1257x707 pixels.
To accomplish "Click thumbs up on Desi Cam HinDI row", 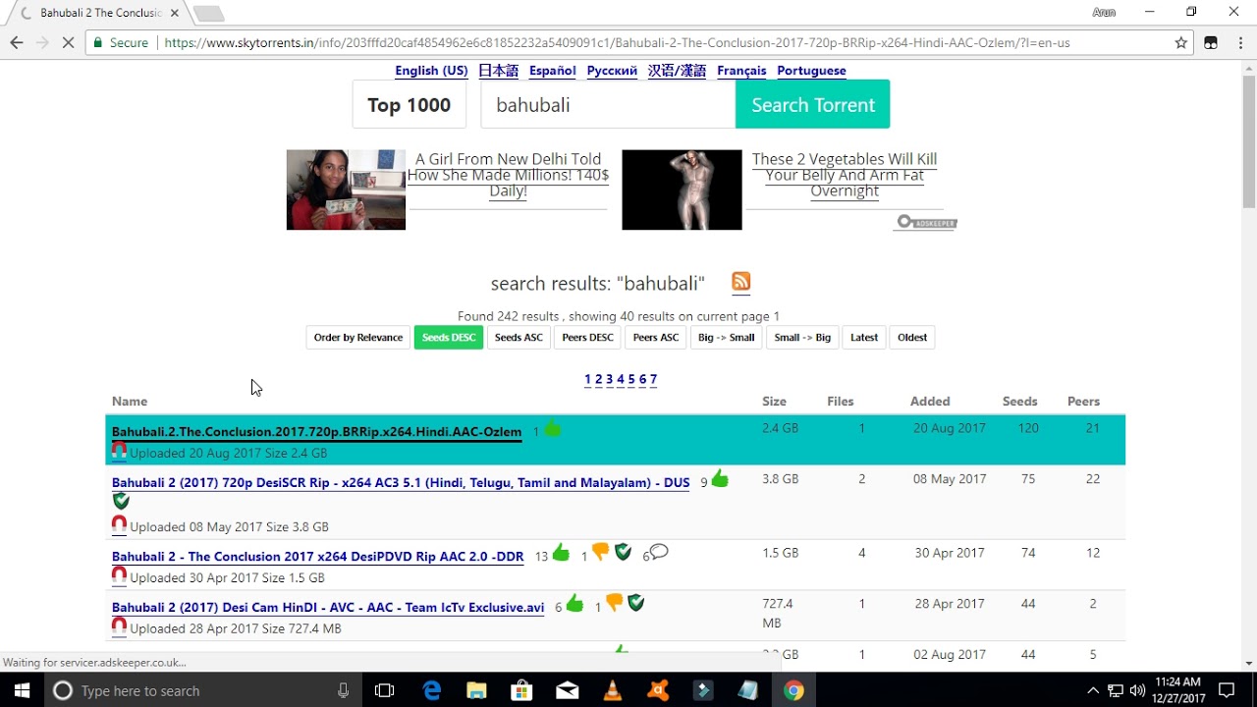I will (x=574, y=604).
